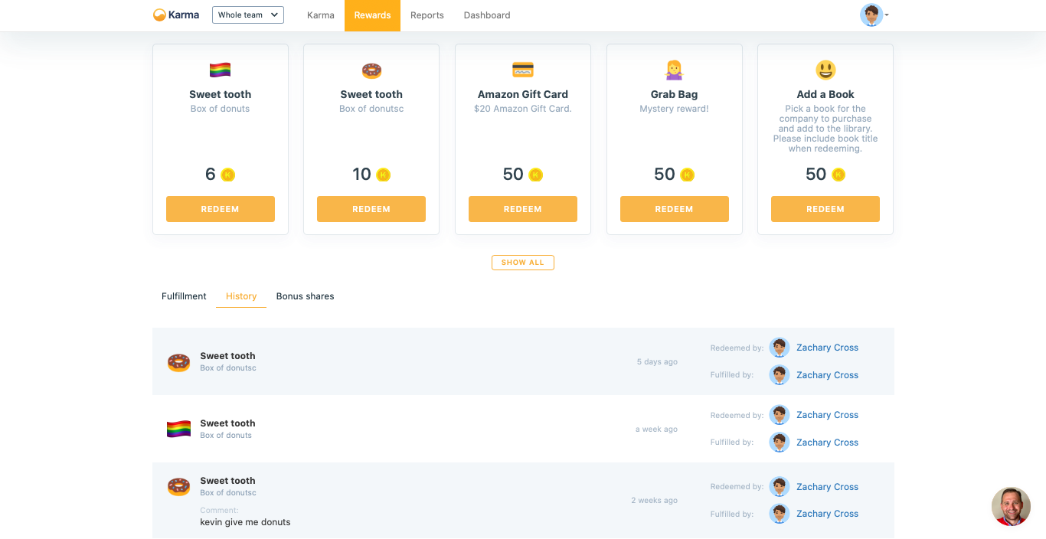
Task: Click the 'Amazon Gift Card' card title
Action: point(523,95)
